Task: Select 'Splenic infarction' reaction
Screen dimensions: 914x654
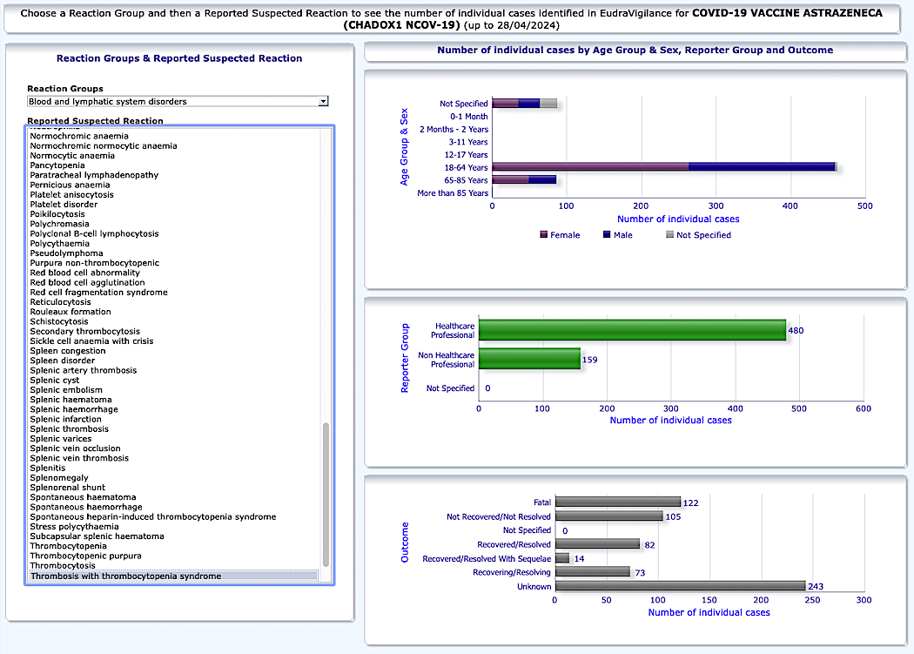Action: [x=66, y=419]
